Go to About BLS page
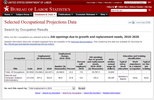 click(108, 3)
